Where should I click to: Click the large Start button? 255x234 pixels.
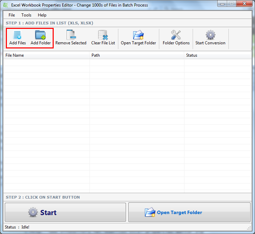point(65,212)
